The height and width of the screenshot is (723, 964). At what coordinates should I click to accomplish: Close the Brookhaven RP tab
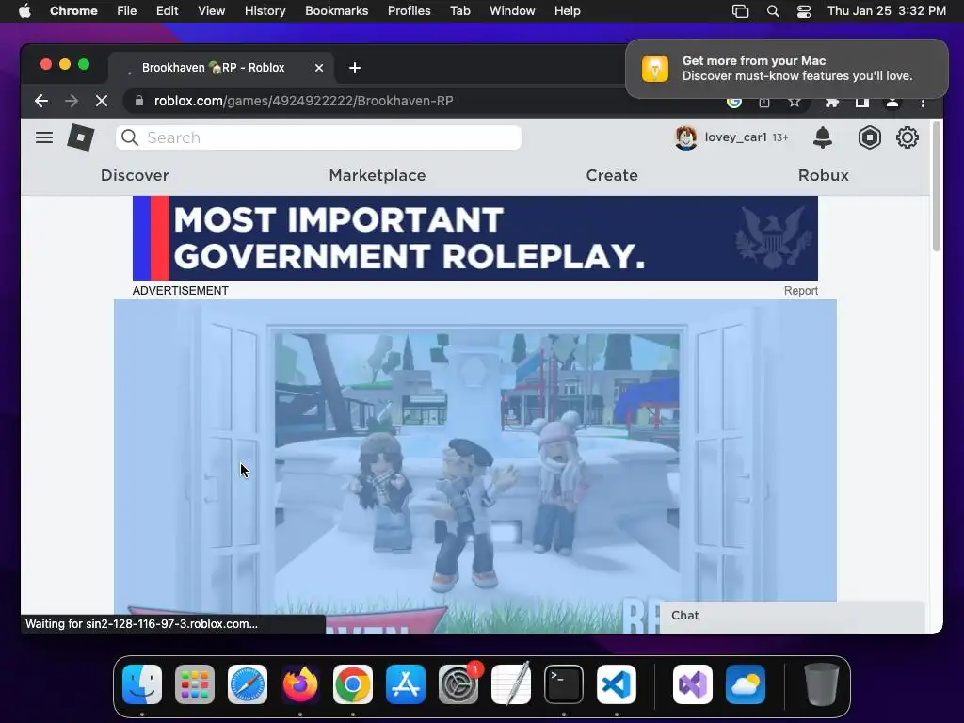319,68
